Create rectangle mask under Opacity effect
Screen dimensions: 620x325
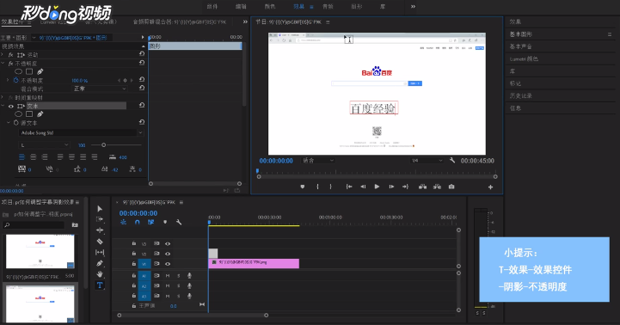coord(29,71)
